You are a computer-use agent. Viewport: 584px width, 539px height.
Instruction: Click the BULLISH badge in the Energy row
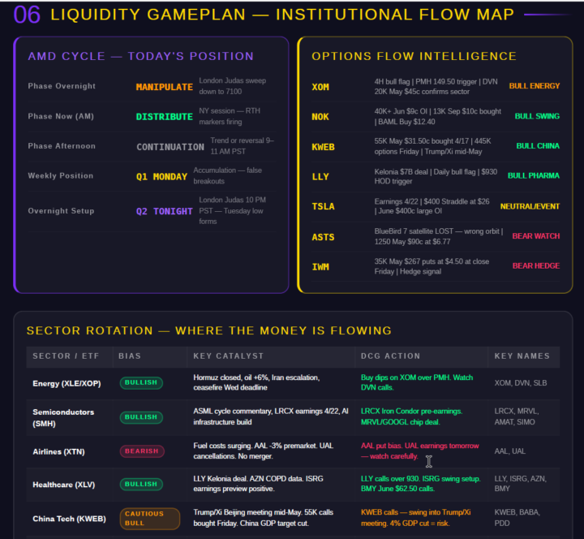141,383
